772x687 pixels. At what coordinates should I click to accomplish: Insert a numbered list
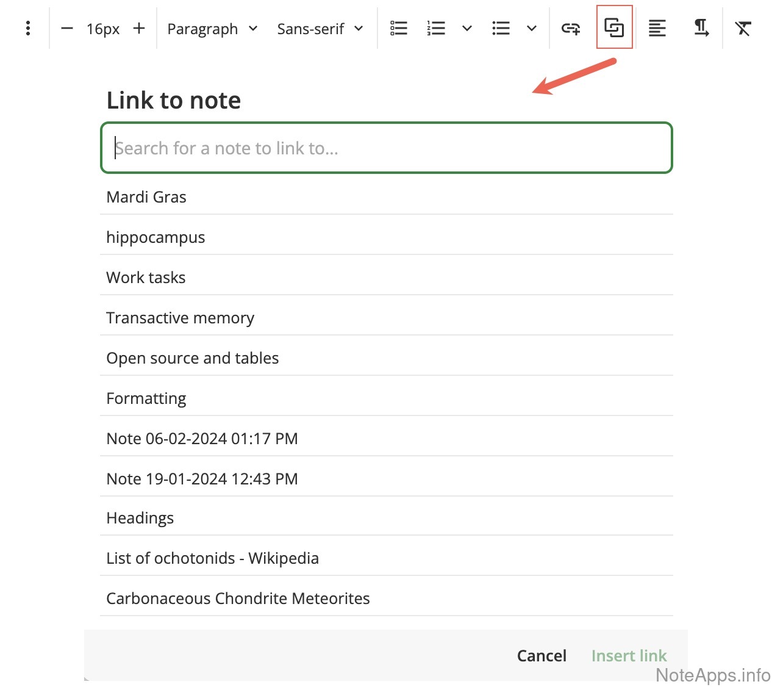click(x=436, y=28)
